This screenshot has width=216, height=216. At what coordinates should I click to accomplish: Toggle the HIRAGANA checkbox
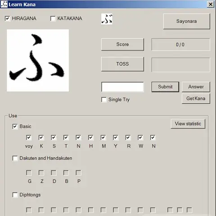click(x=7, y=18)
